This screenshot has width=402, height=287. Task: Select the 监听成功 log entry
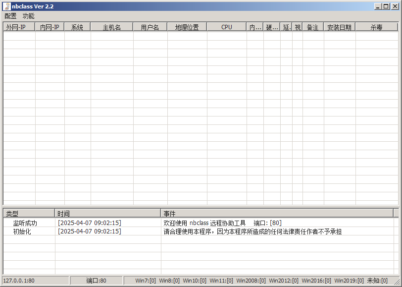tap(25, 223)
